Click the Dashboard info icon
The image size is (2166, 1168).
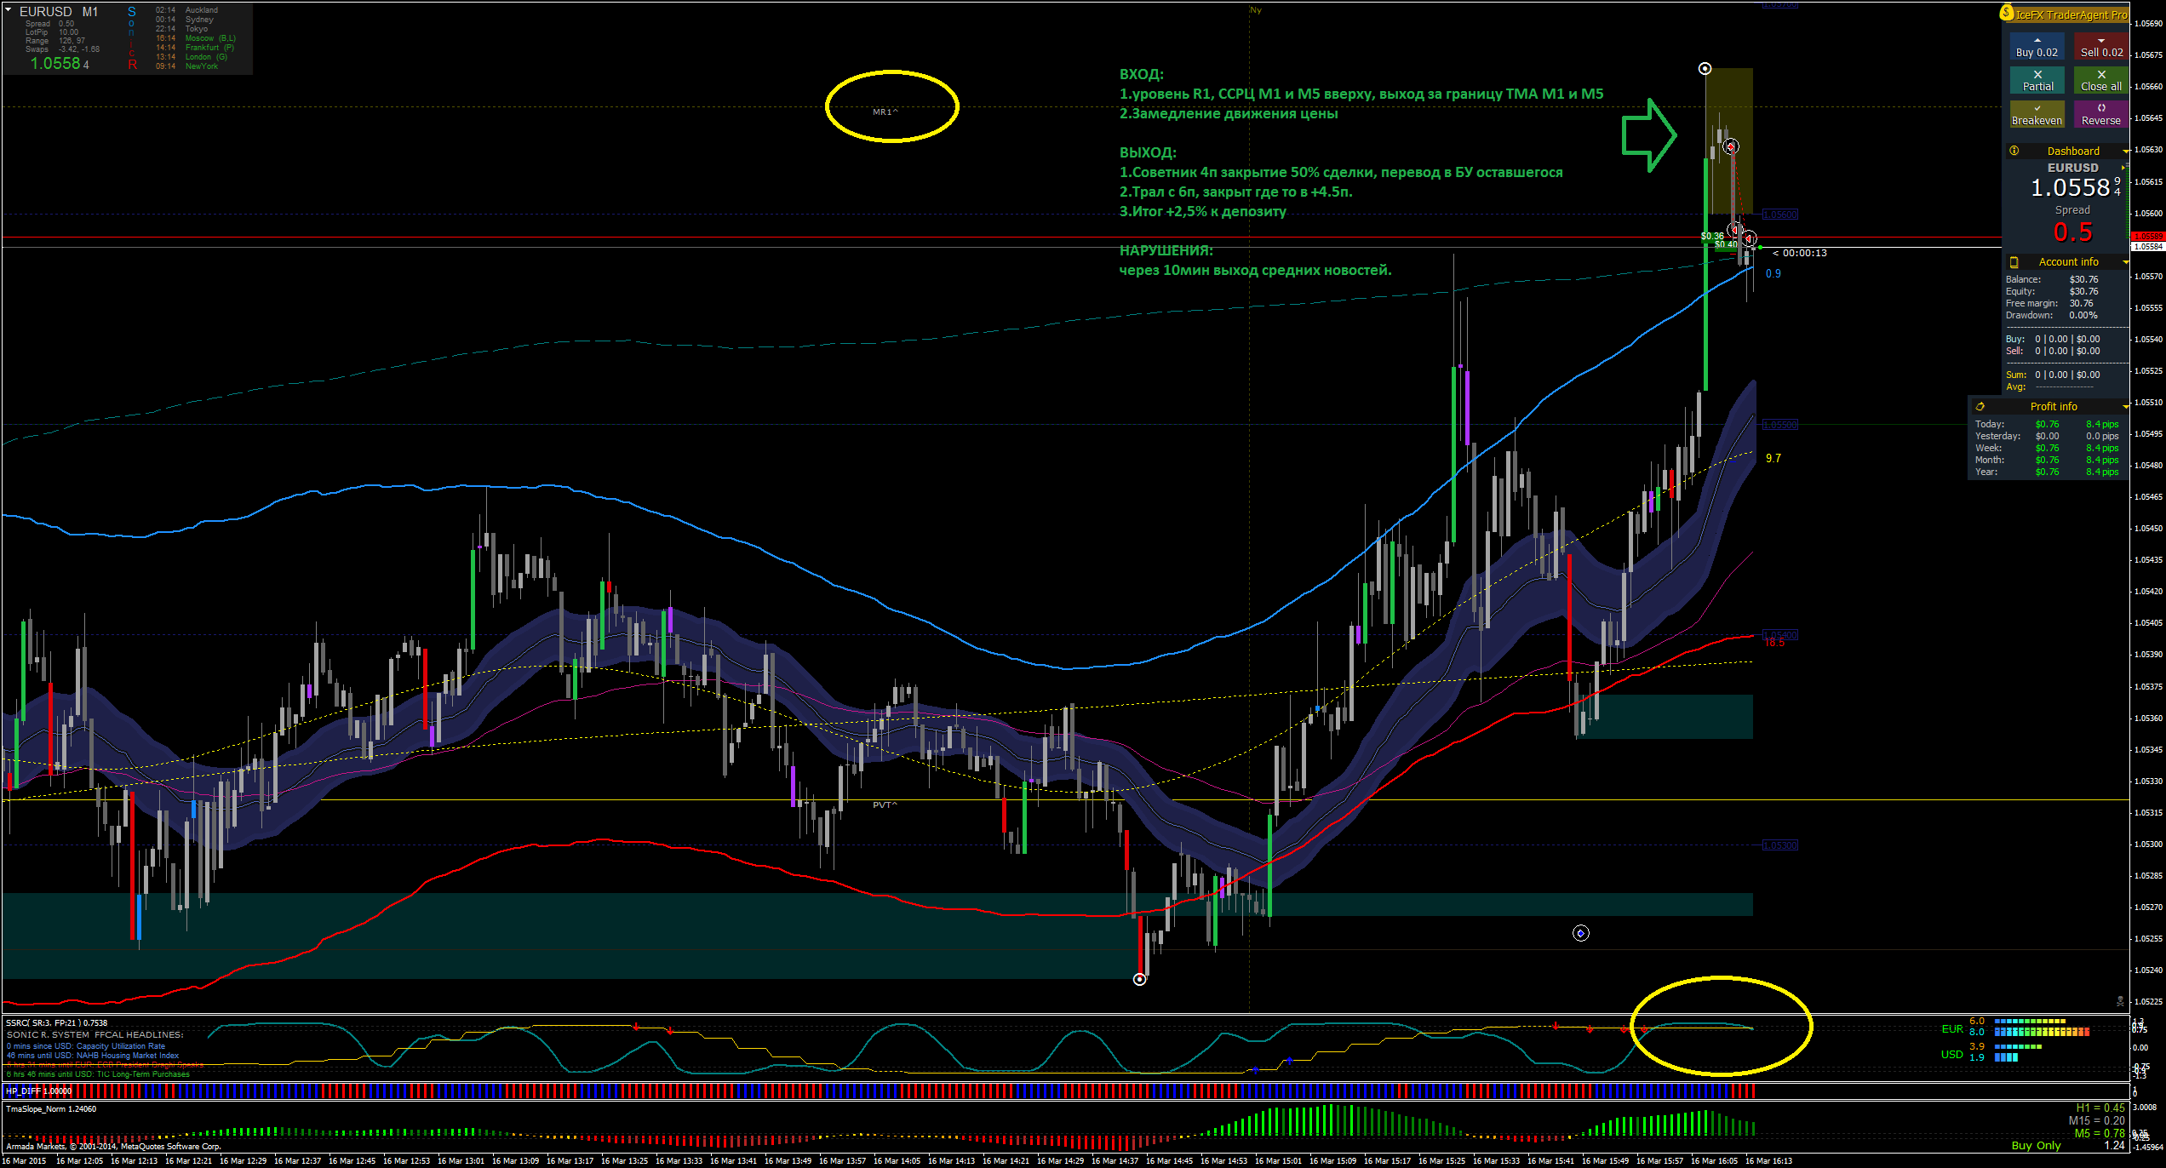click(2014, 151)
